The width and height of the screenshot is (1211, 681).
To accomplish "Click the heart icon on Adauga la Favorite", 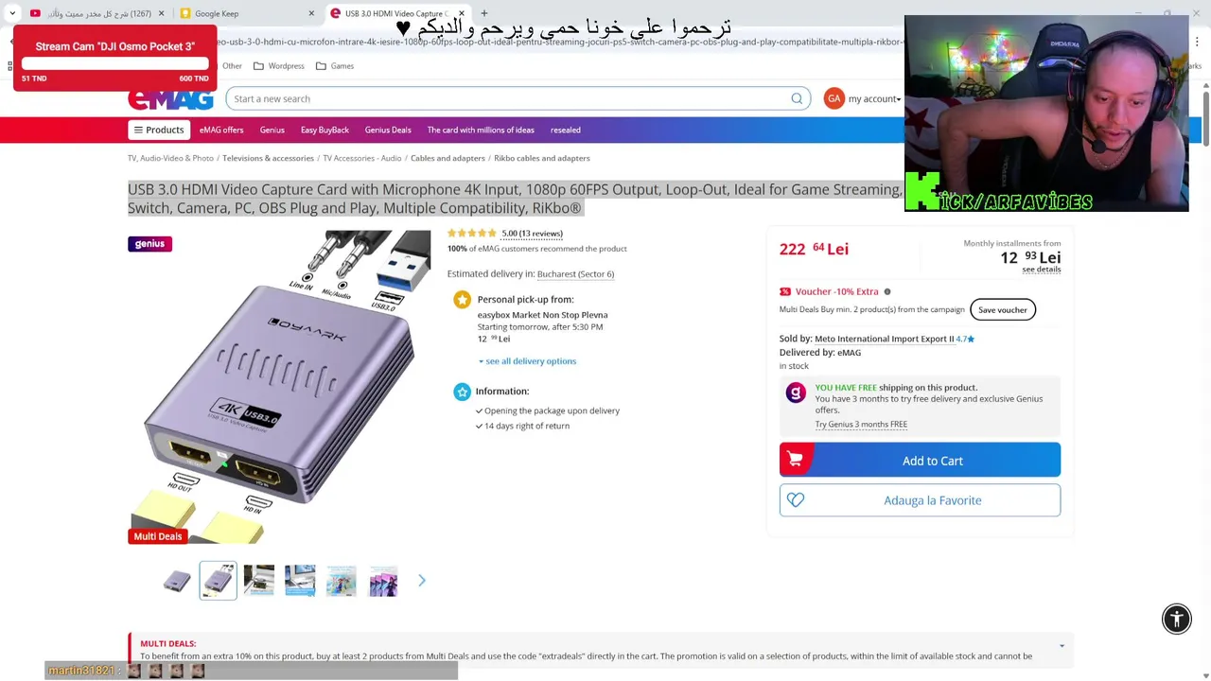I will (796, 500).
